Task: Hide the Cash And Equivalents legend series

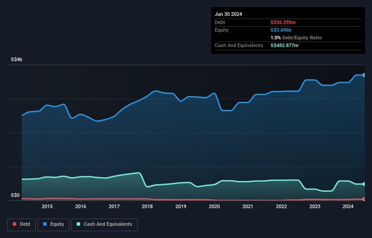Action: [104, 224]
